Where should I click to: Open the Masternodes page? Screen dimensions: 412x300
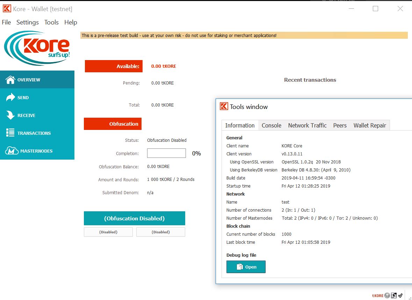37,151
